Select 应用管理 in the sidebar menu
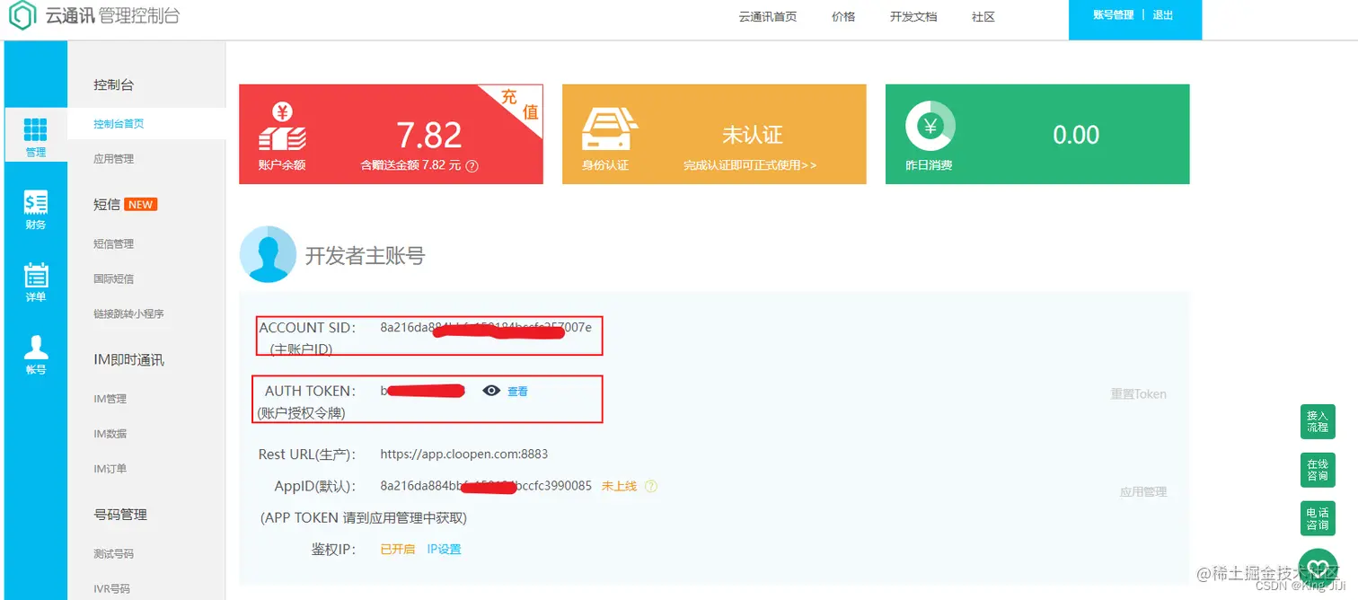The height and width of the screenshot is (600, 1358). pos(114,159)
